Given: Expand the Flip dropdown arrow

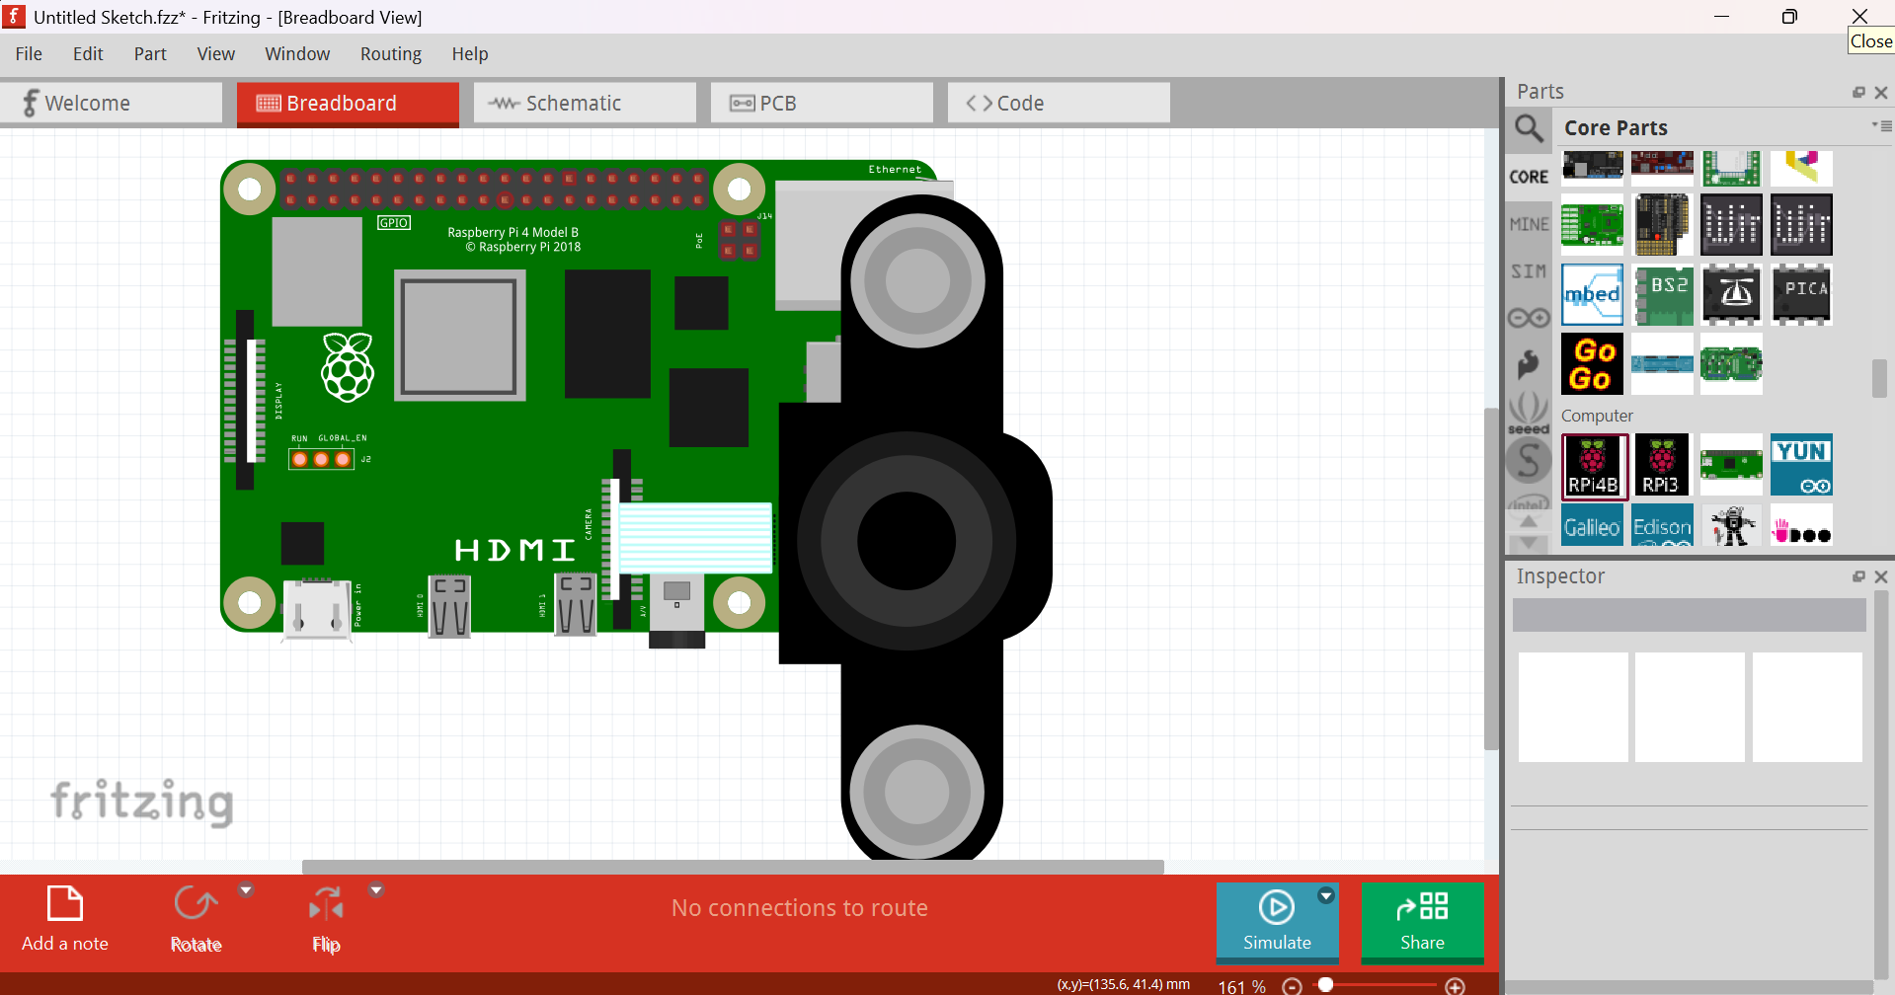Looking at the screenshot, I should (x=375, y=890).
